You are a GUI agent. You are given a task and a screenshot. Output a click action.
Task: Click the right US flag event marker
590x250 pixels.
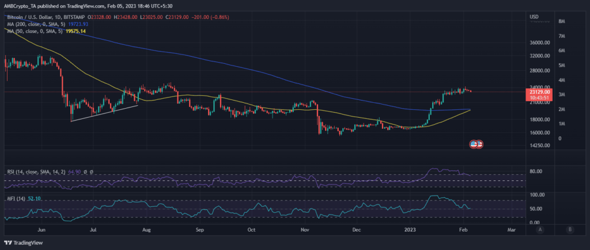pos(479,144)
